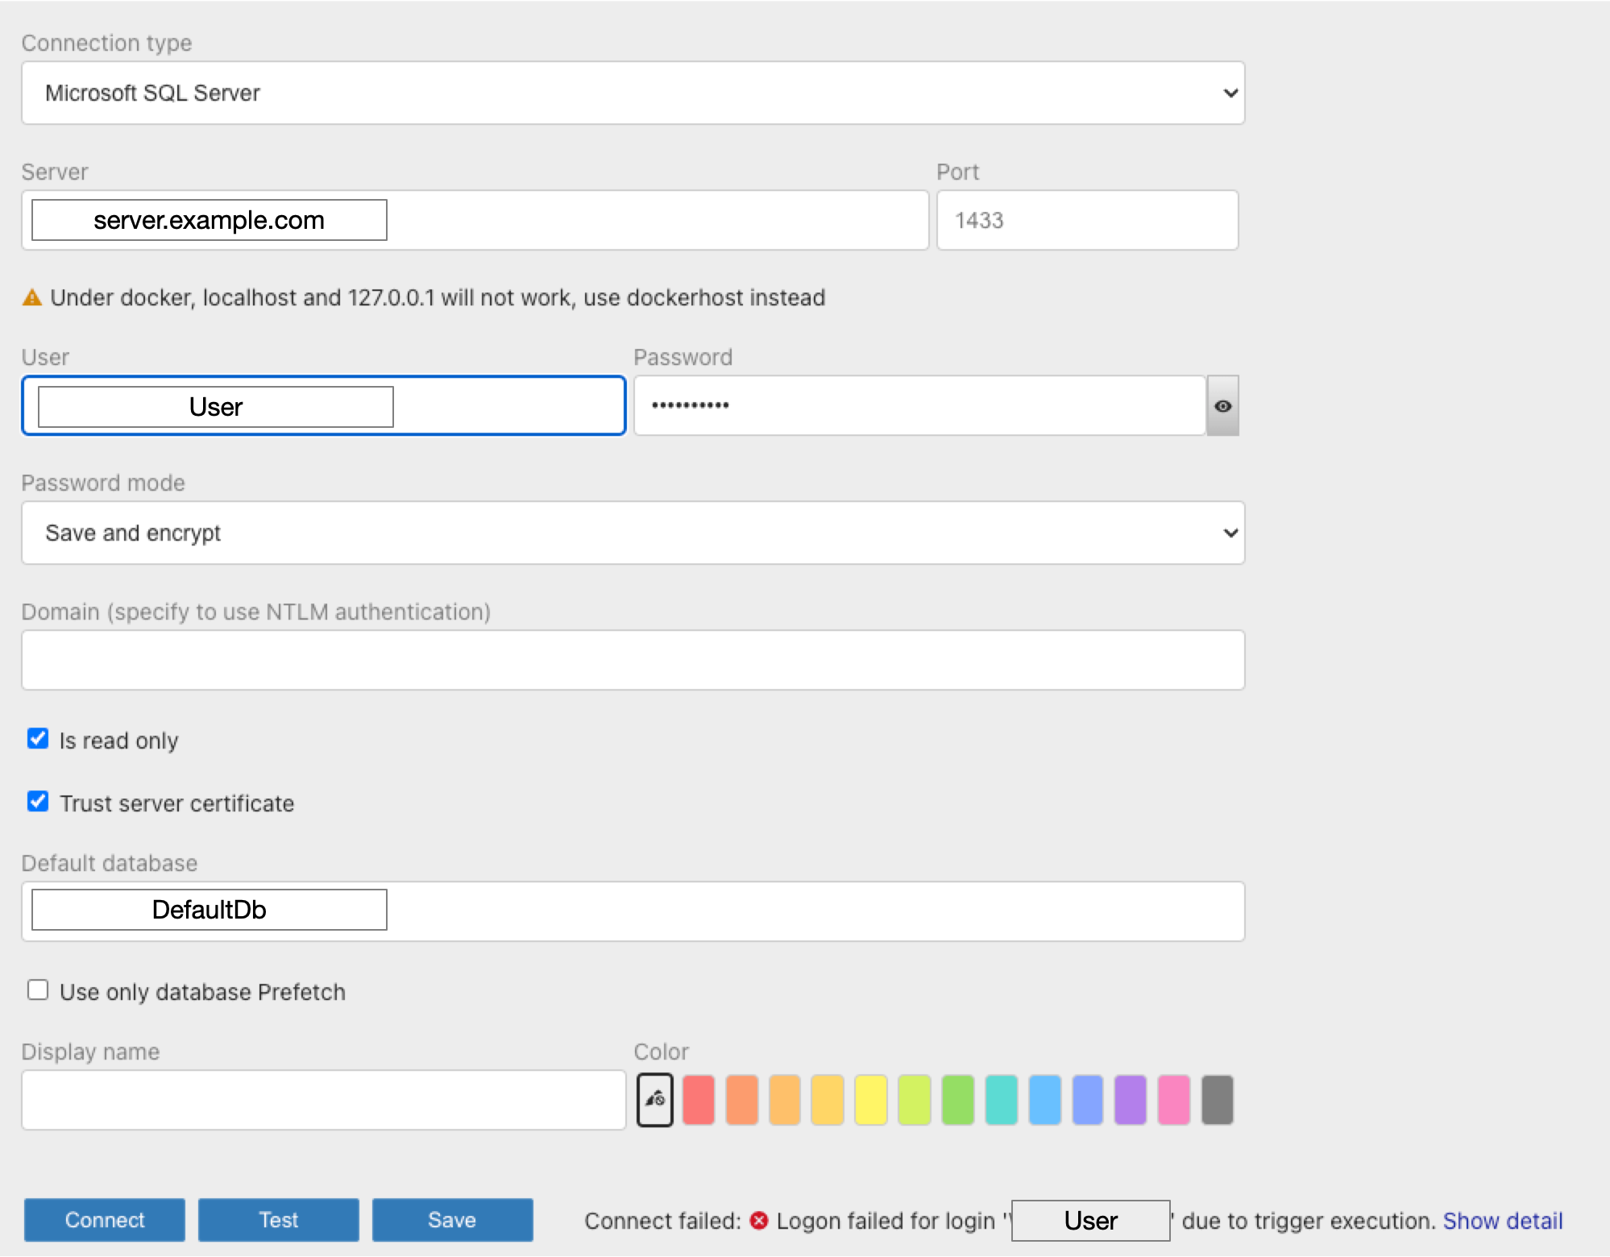Pick the gray color swatch
This screenshot has width=1610, height=1257.
1218,1099
